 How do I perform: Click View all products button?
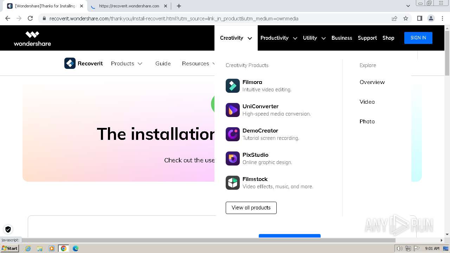[251, 208]
